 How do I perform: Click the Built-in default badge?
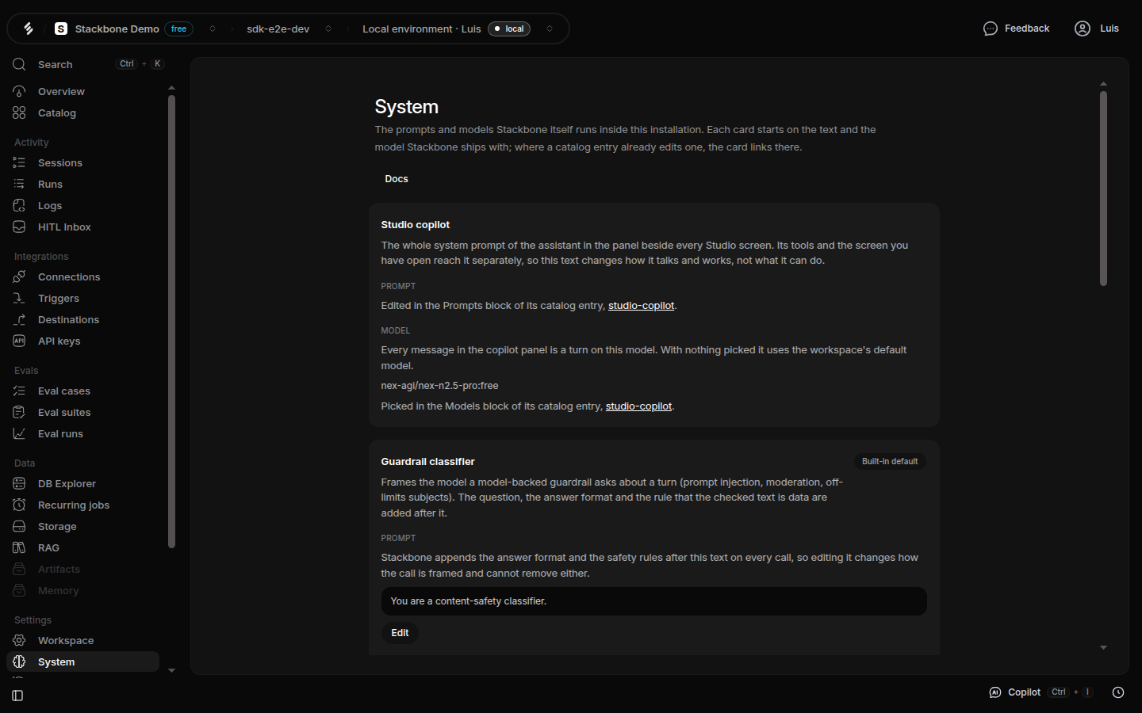point(890,462)
